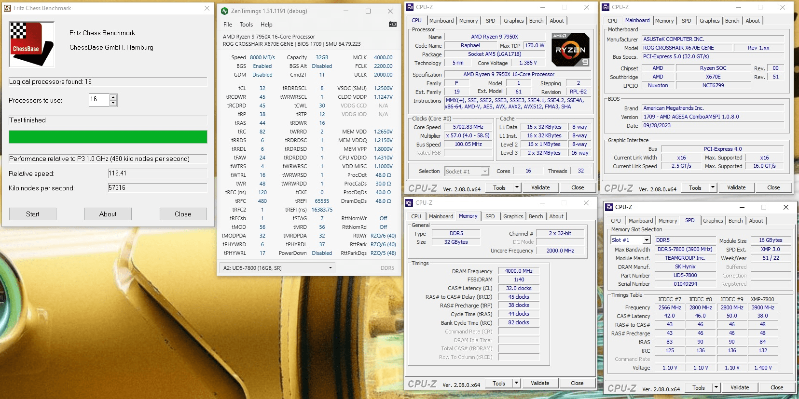Click Close button in Fritz Chess Benchmark

[183, 214]
